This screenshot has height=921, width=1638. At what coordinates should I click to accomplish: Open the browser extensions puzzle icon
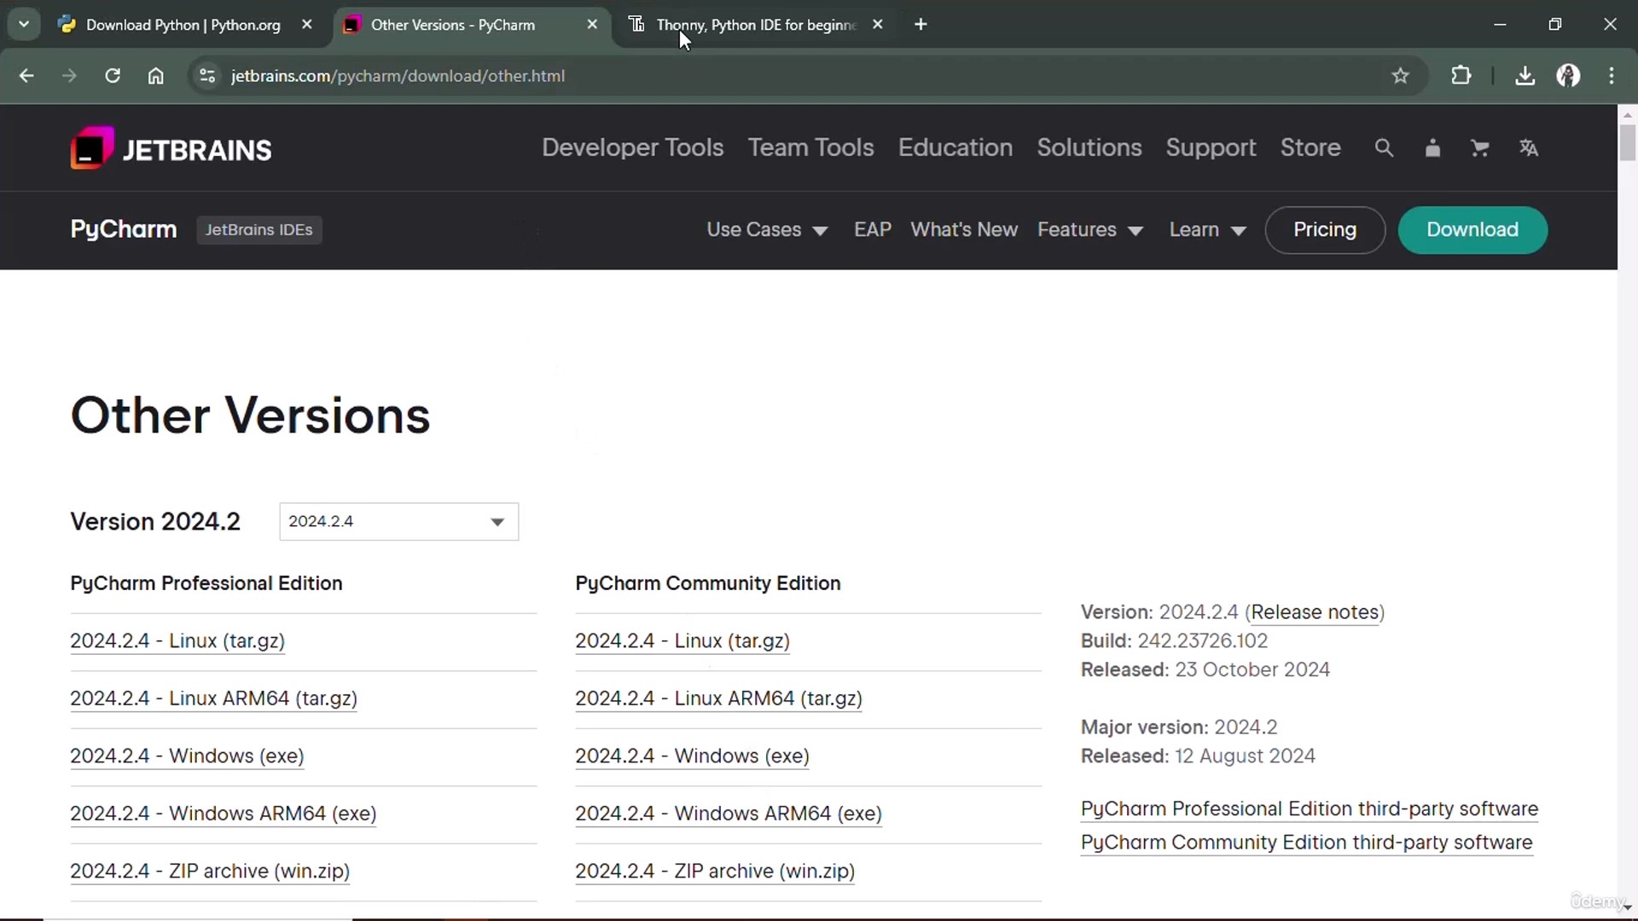(1461, 76)
